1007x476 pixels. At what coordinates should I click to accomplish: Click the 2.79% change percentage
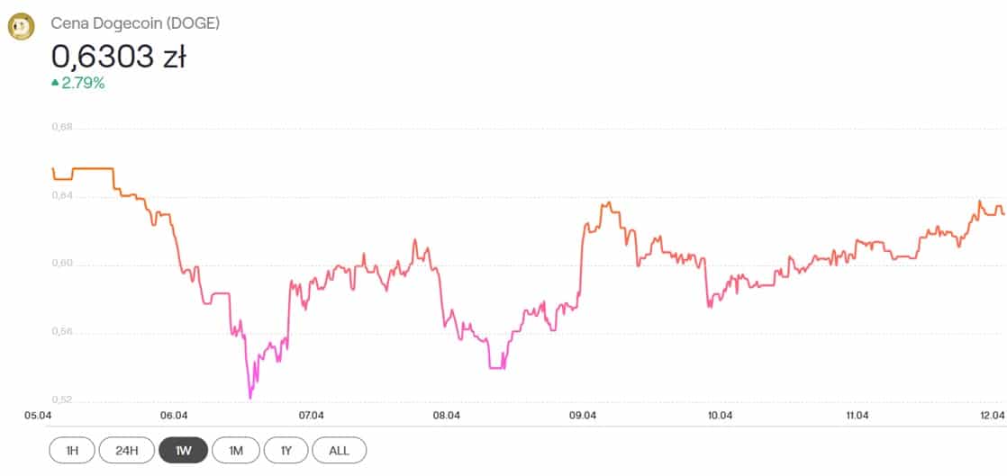(x=83, y=82)
